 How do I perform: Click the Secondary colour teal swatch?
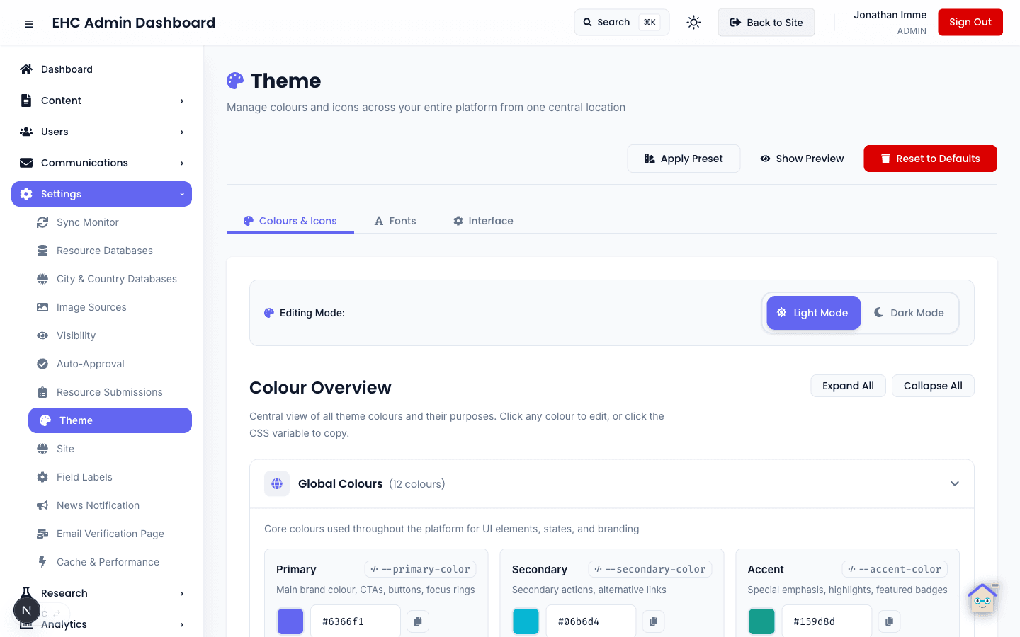(526, 621)
